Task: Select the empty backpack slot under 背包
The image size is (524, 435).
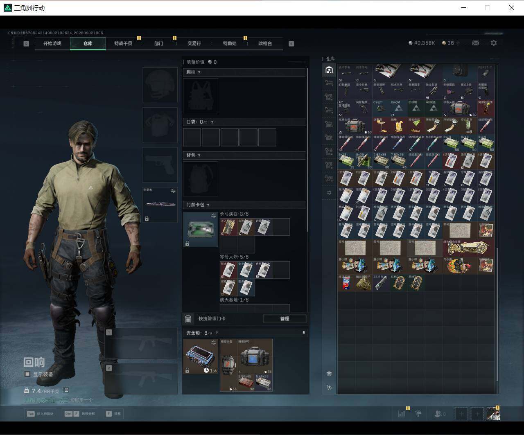Action: tap(201, 179)
